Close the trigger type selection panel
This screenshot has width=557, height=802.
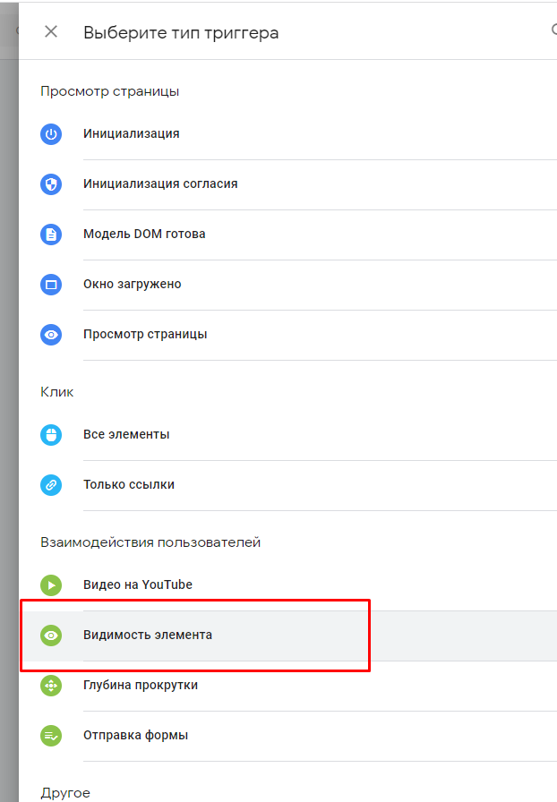click(x=51, y=32)
